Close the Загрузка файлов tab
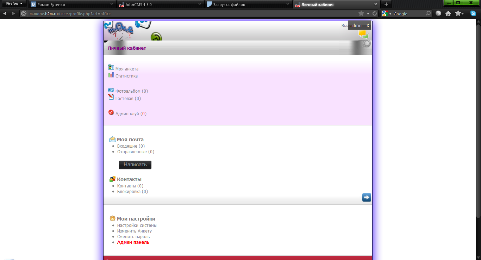Screen dimensions: 481x260 (x=288, y=5)
